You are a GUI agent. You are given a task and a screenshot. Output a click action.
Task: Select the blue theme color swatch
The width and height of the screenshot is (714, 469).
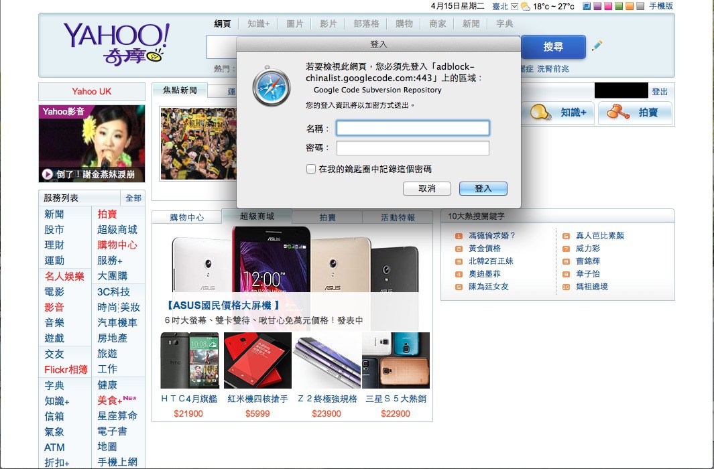point(587,6)
